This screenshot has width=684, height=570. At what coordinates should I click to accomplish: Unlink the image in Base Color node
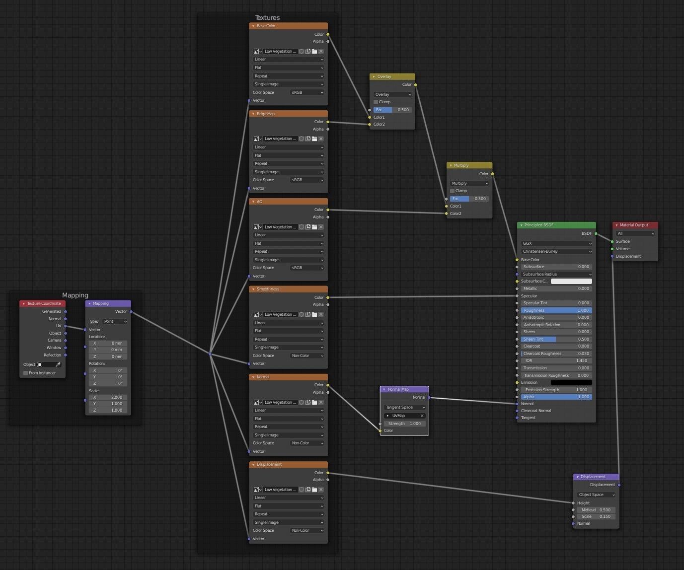(x=321, y=51)
